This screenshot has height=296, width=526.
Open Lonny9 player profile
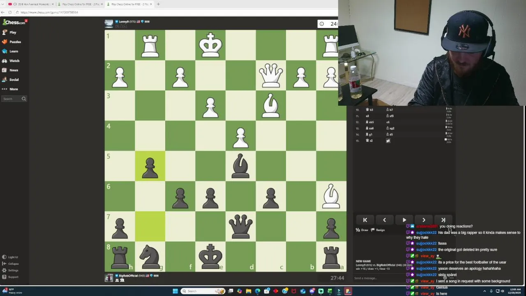point(124,21)
